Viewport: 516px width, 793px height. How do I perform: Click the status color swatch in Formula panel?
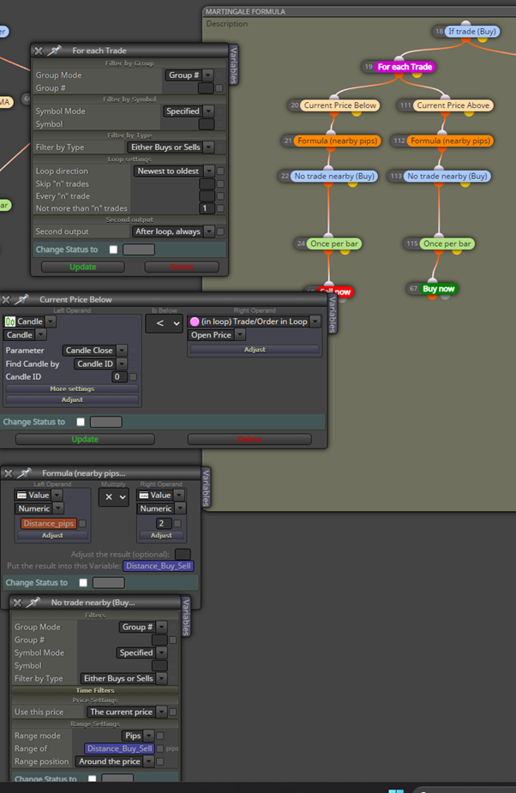(109, 583)
